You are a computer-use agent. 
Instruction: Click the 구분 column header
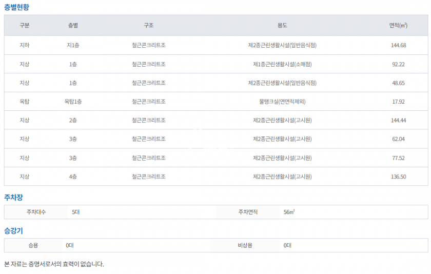pos(25,26)
